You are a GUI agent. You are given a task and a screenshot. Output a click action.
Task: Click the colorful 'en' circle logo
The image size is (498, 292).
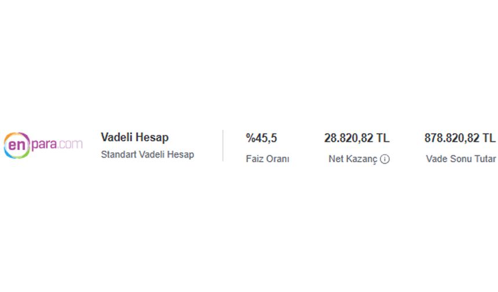point(16,145)
